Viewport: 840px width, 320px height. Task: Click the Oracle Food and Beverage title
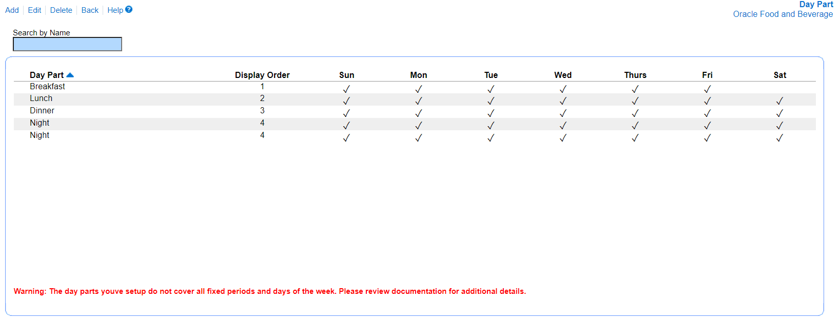[783, 14]
